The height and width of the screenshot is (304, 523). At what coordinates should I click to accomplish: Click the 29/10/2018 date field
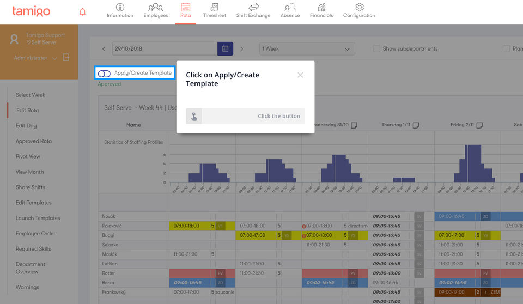point(165,48)
